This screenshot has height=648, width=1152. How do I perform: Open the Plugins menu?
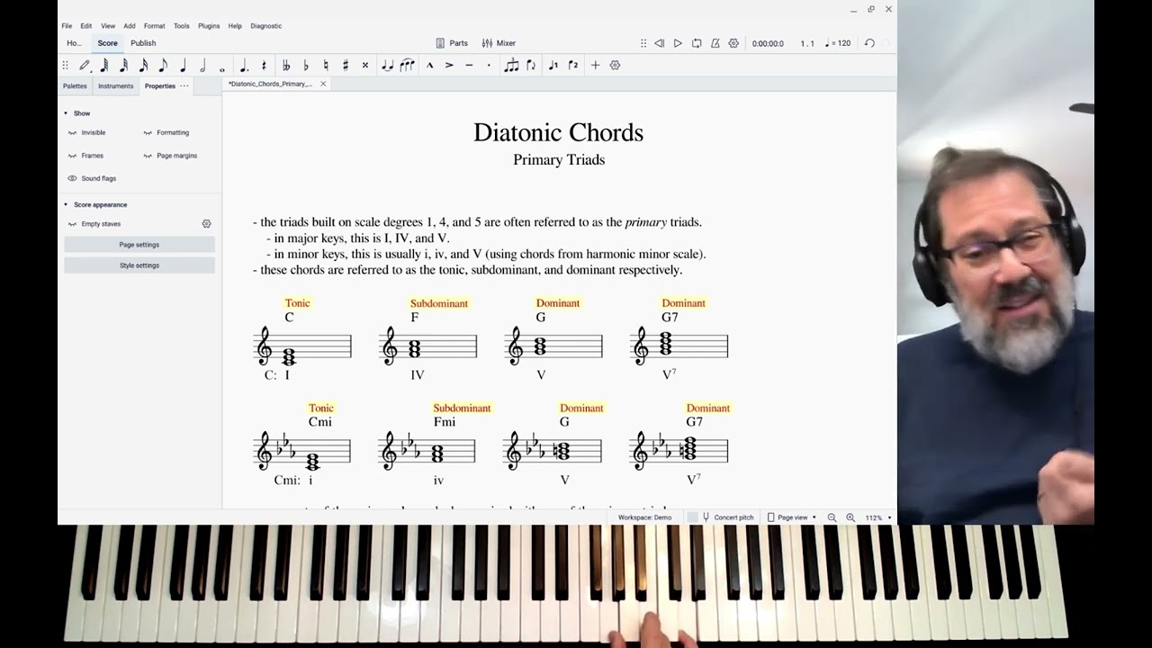click(209, 26)
